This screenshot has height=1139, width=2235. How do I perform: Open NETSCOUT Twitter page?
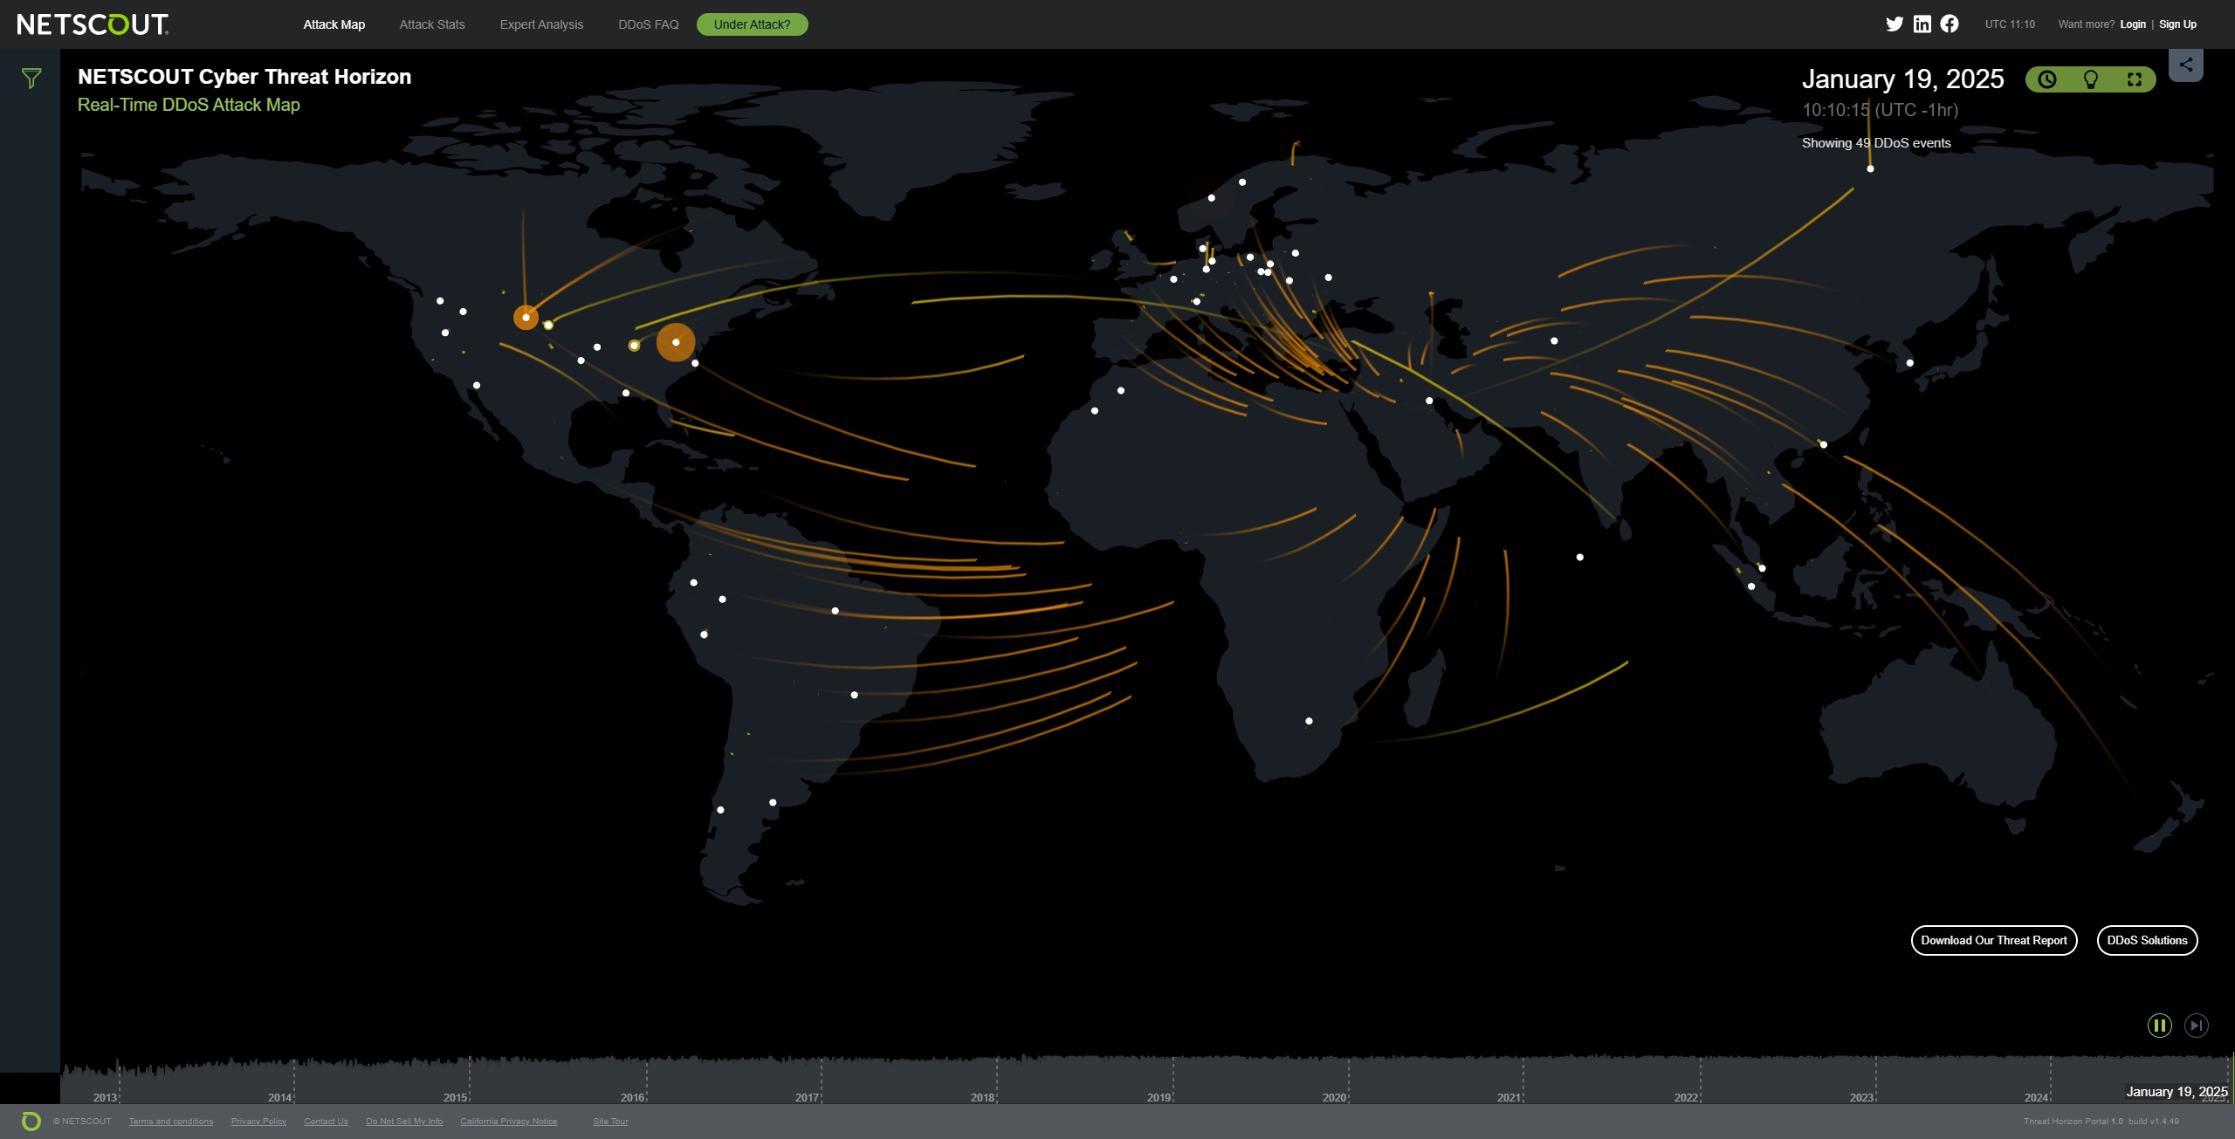point(1895,24)
